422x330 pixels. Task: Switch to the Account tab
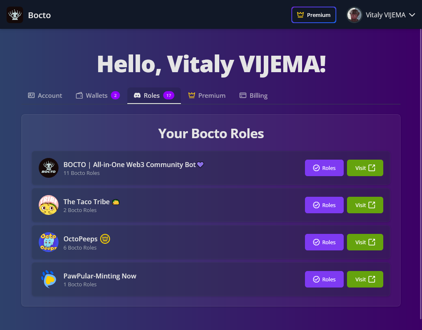pos(45,95)
